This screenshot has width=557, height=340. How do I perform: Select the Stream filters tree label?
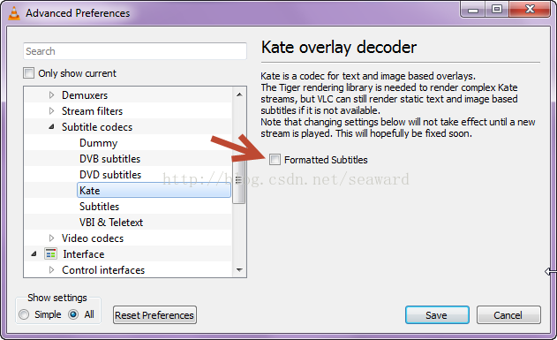click(x=92, y=111)
